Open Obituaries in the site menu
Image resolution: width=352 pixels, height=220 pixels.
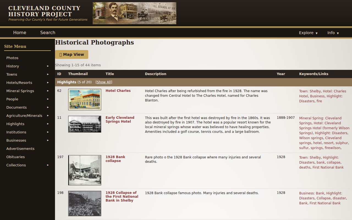pyautogui.click(x=15, y=157)
